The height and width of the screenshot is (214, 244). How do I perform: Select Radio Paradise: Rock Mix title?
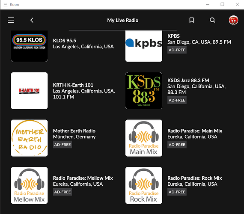194,178
